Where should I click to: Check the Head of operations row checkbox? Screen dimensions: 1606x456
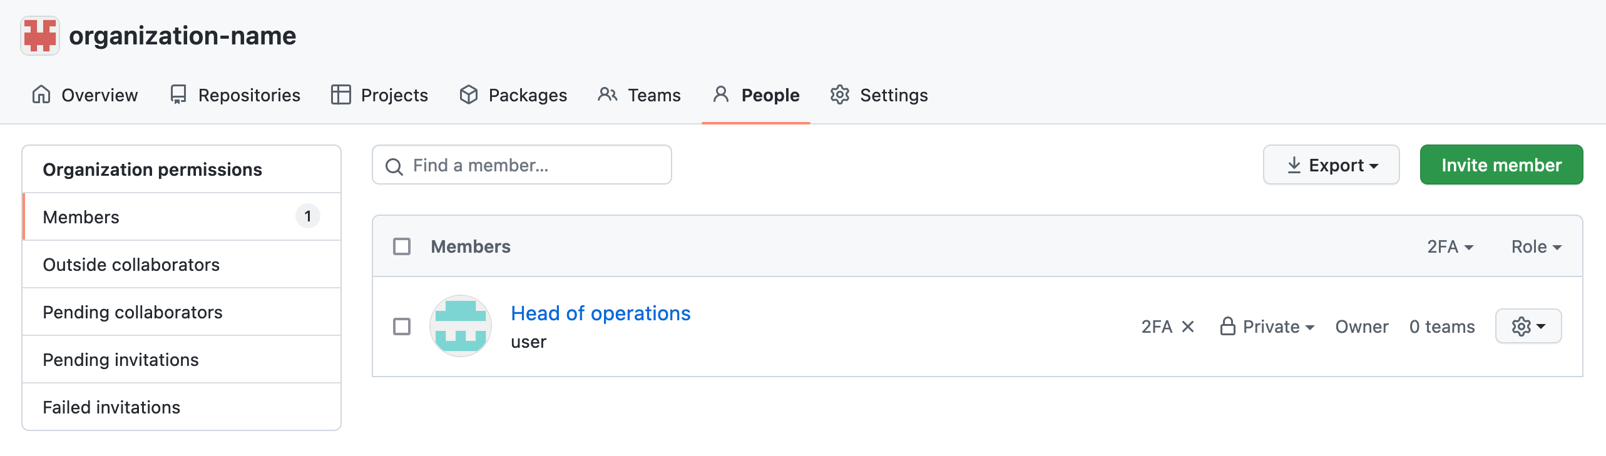point(402,327)
